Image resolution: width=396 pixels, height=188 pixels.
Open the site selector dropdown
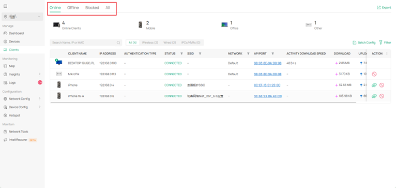point(22,17)
